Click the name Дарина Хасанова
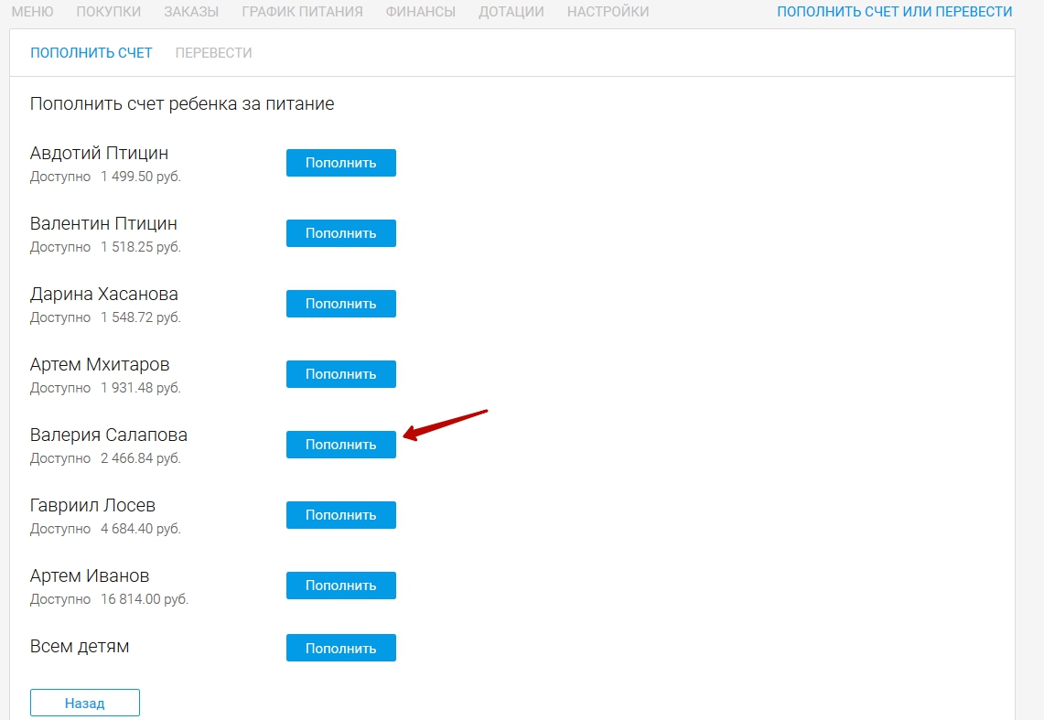Viewport: 1044px width, 720px height. [x=104, y=294]
